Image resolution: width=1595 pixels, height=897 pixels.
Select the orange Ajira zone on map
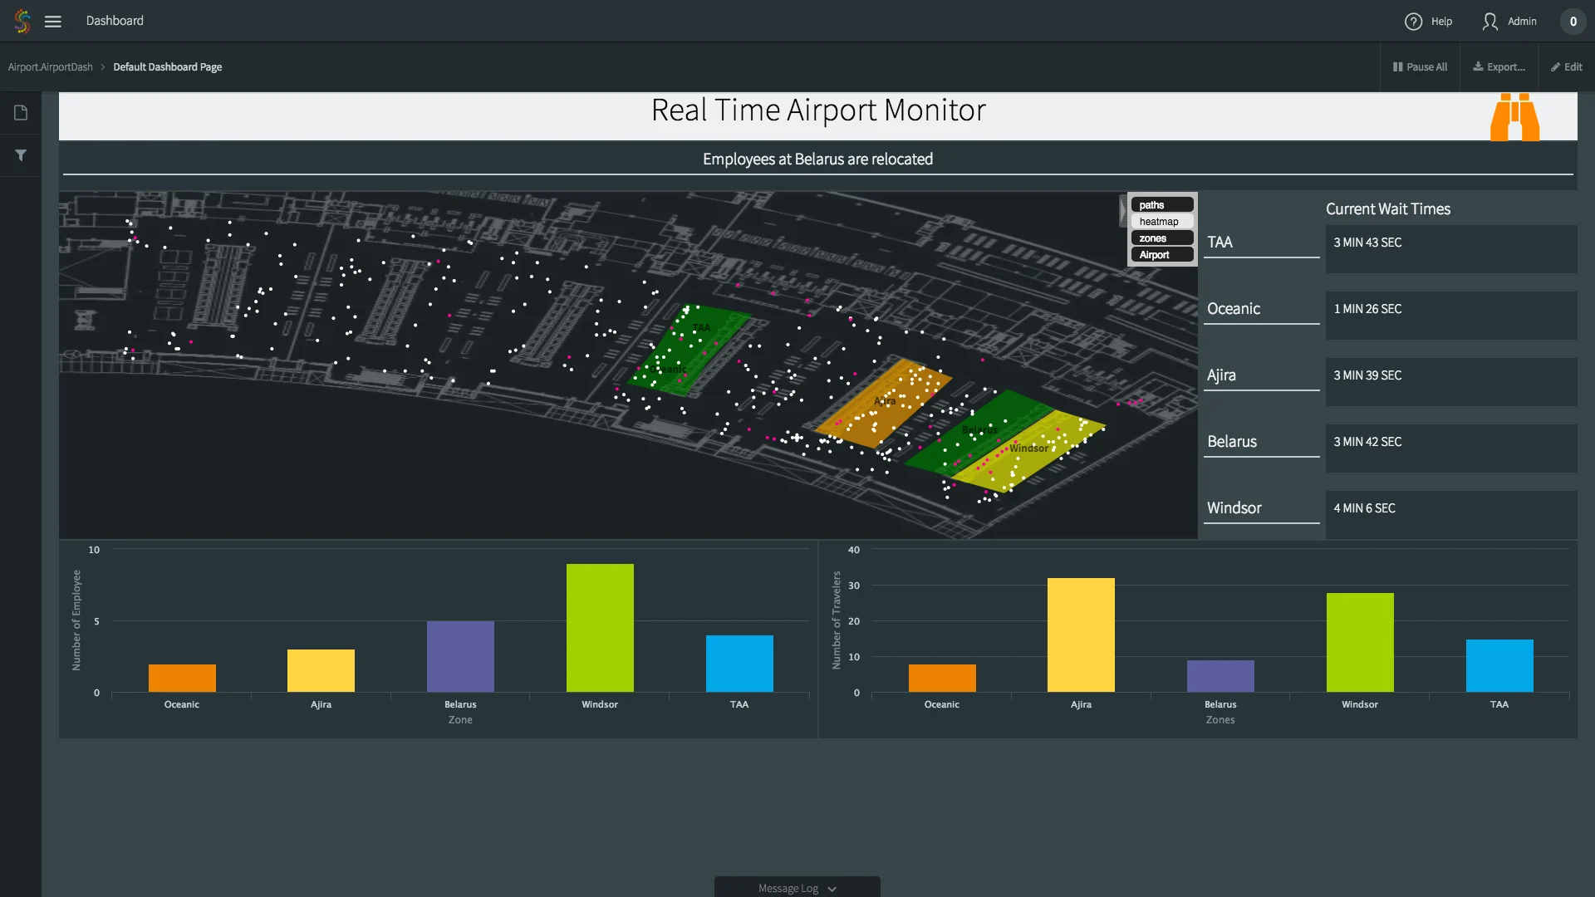click(883, 403)
